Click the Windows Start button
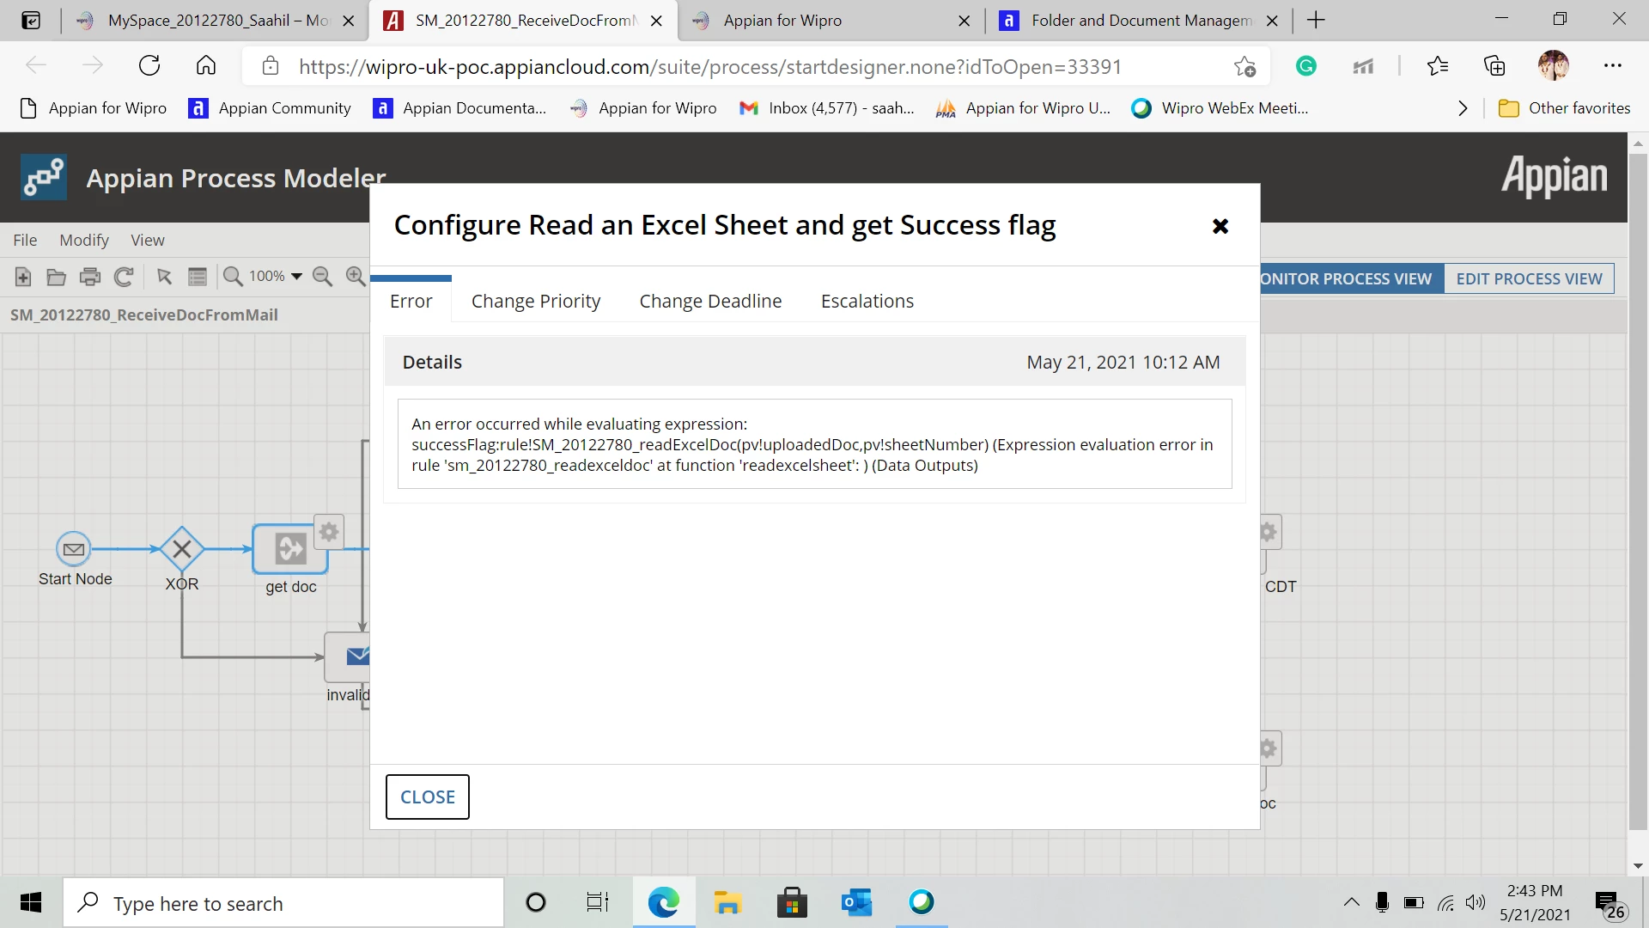Viewport: 1649px width, 928px height. tap(31, 903)
